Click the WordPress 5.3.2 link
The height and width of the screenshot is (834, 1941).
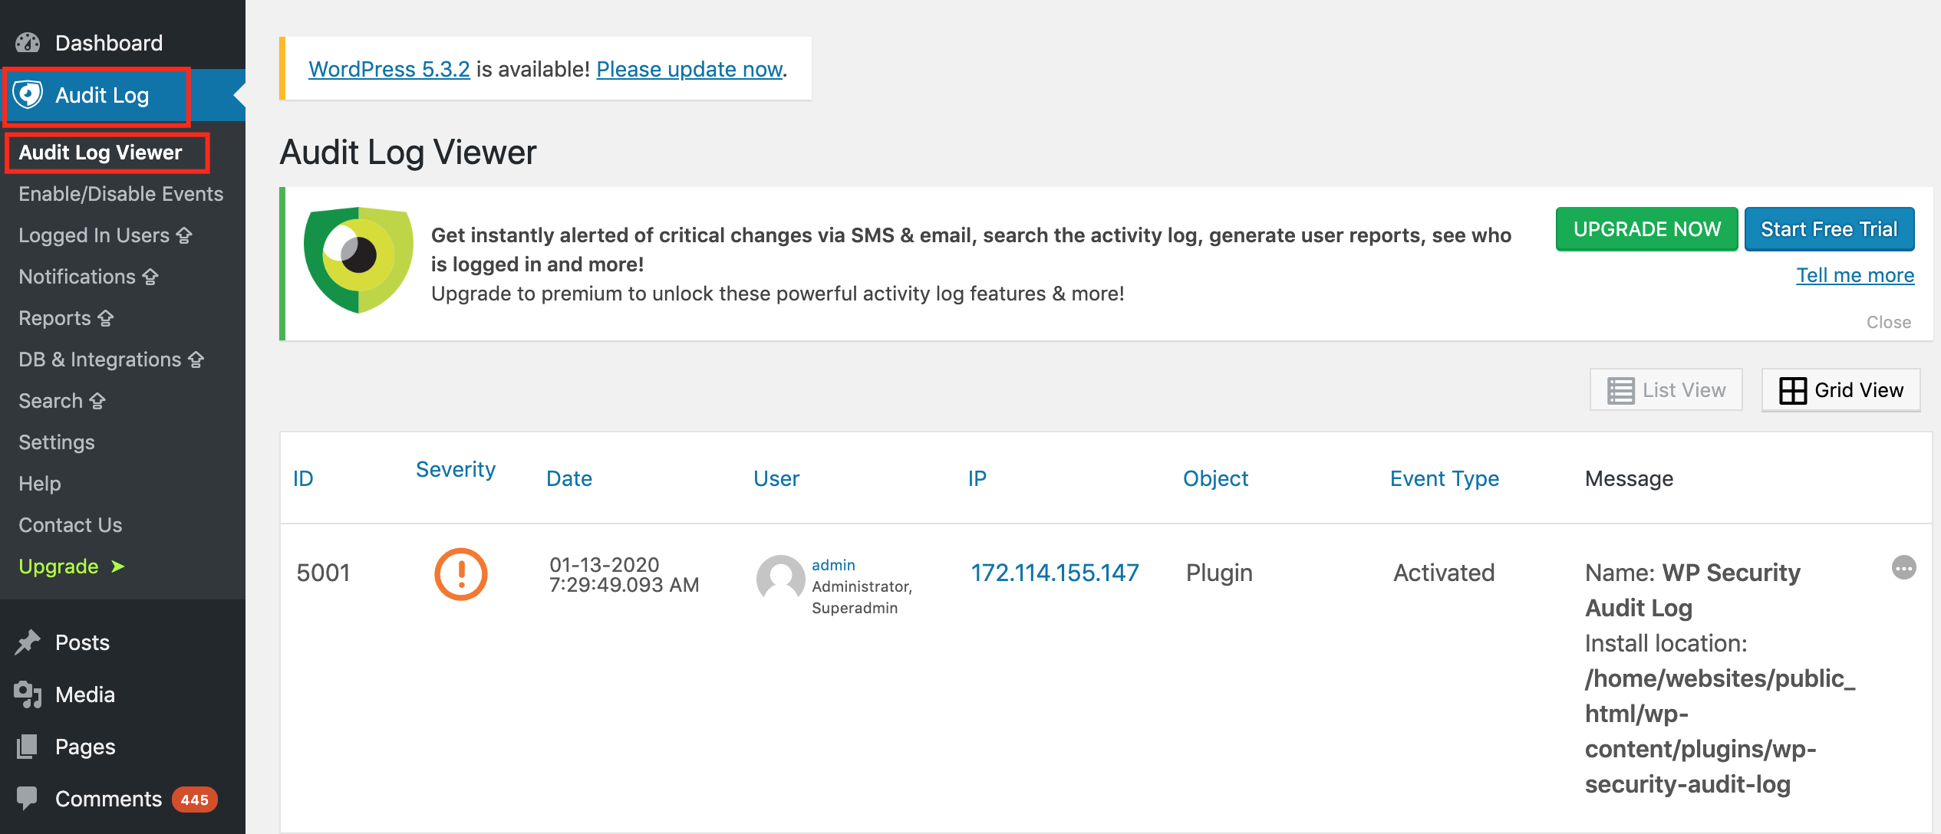coord(389,69)
